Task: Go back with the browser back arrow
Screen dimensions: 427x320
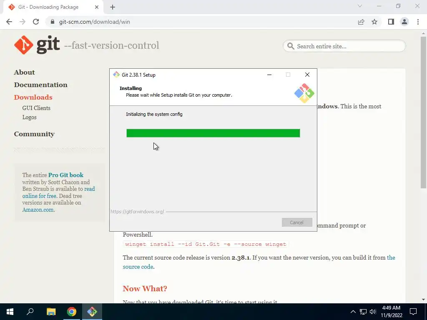Action: (9, 22)
